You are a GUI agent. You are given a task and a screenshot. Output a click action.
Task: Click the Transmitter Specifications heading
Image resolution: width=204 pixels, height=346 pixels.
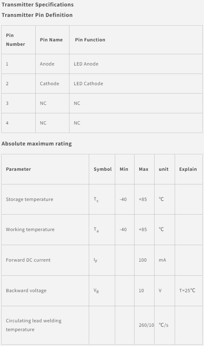click(37, 5)
